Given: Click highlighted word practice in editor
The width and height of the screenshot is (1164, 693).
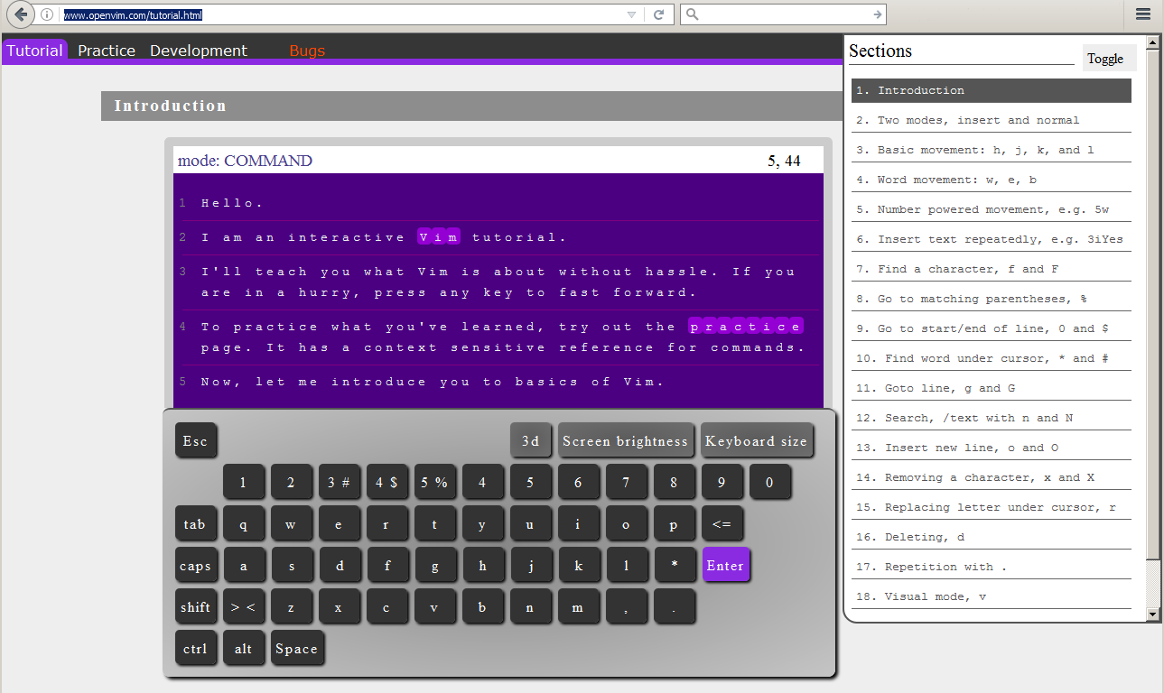Looking at the screenshot, I should [x=746, y=327].
